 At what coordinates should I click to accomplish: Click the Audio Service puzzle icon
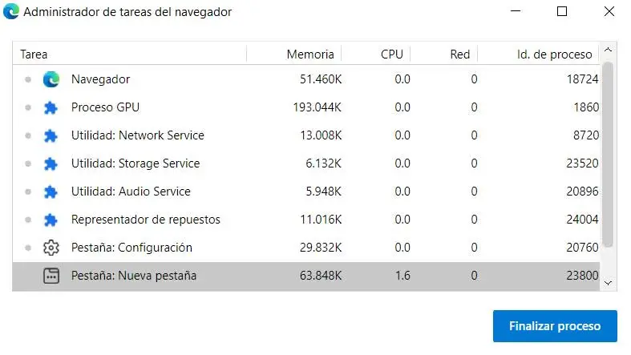click(51, 192)
